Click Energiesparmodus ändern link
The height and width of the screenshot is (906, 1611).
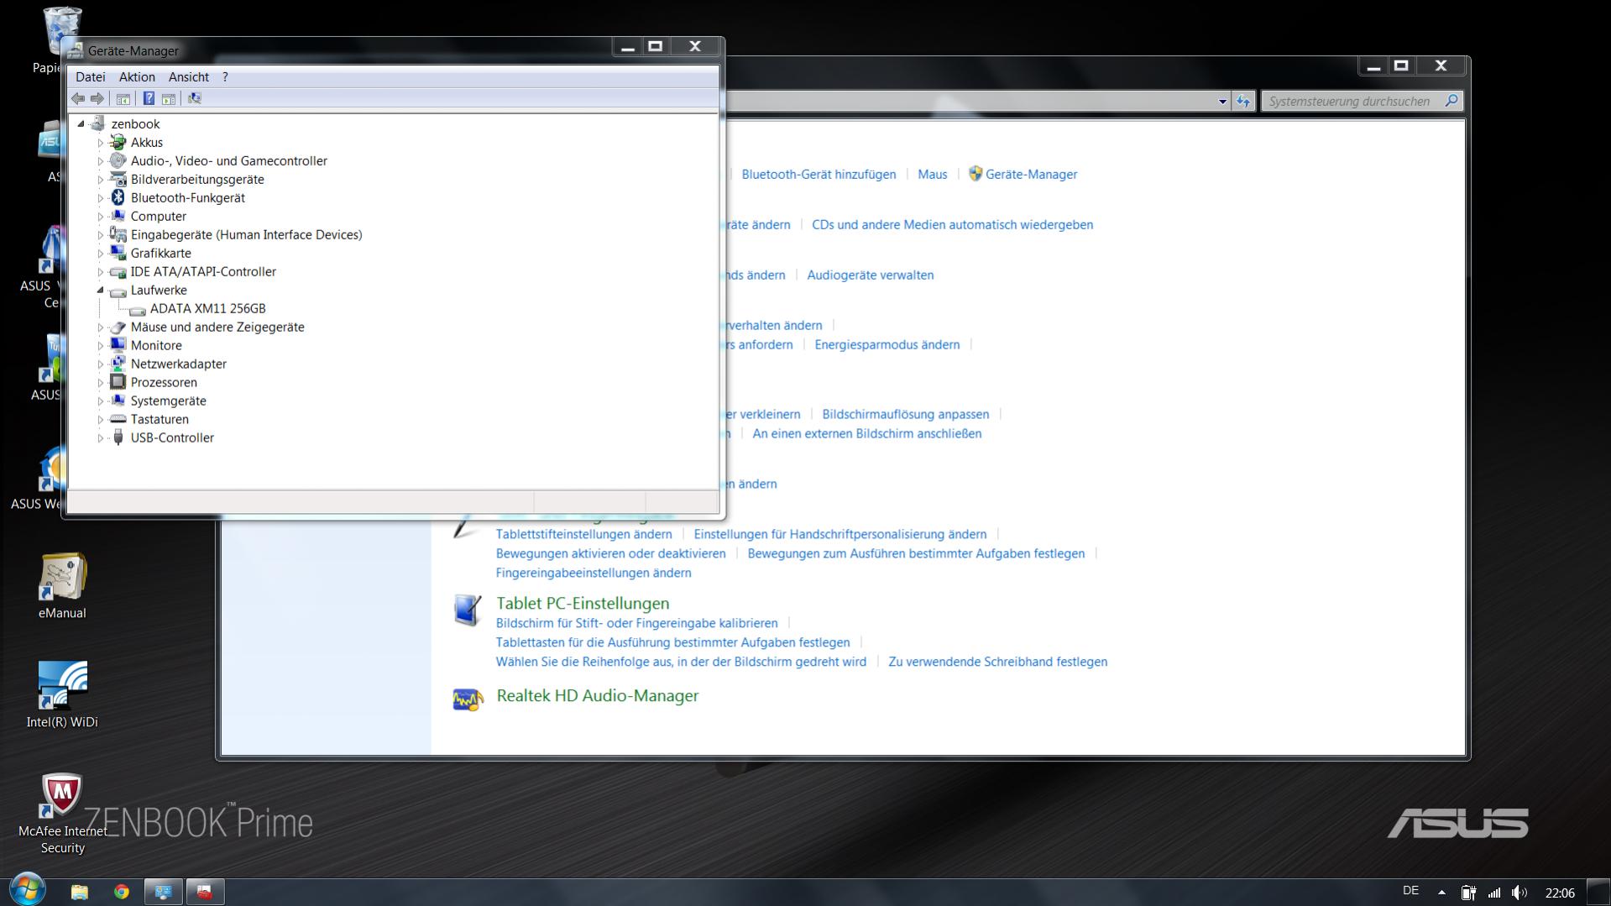tap(887, 345)
